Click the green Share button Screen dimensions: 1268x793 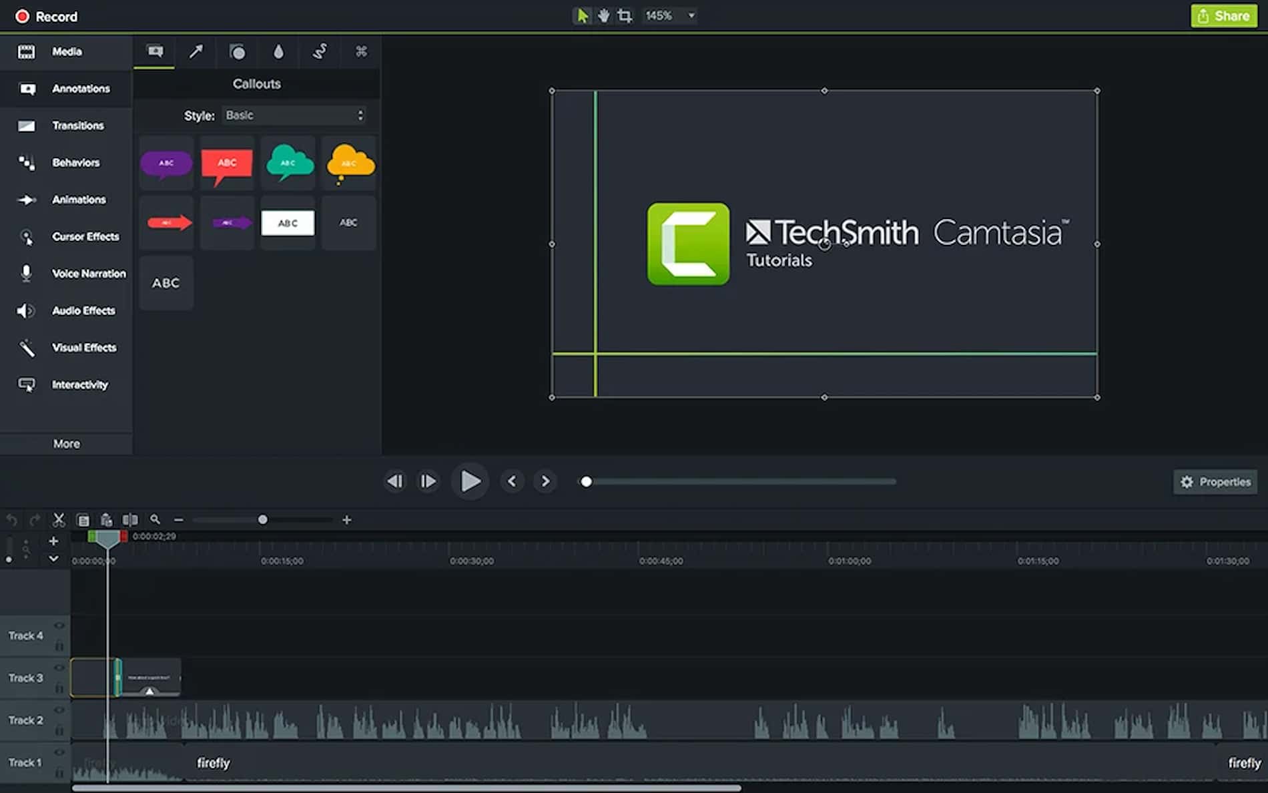(1225, 15)
